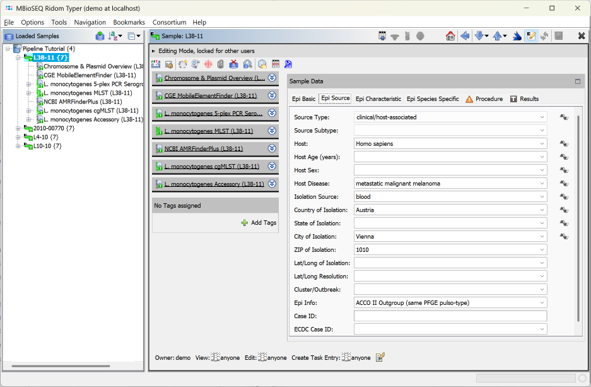
Task: Open the Navigation menu
Action: [x=90, y=22]
